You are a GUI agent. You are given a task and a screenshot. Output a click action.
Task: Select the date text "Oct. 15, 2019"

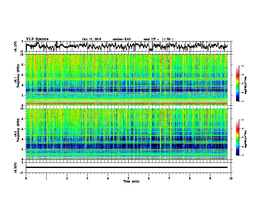[x=92, y=39]
